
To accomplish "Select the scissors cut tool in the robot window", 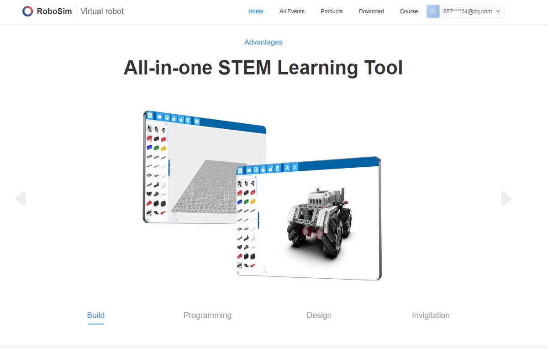I will (295, 168).
